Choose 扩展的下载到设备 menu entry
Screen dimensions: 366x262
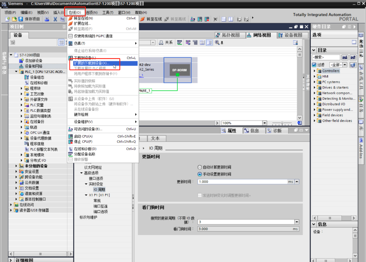(x=91, y=63)
